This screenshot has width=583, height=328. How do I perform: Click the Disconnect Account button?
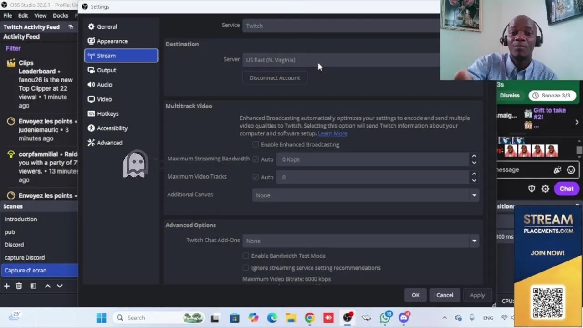(275, 78)
